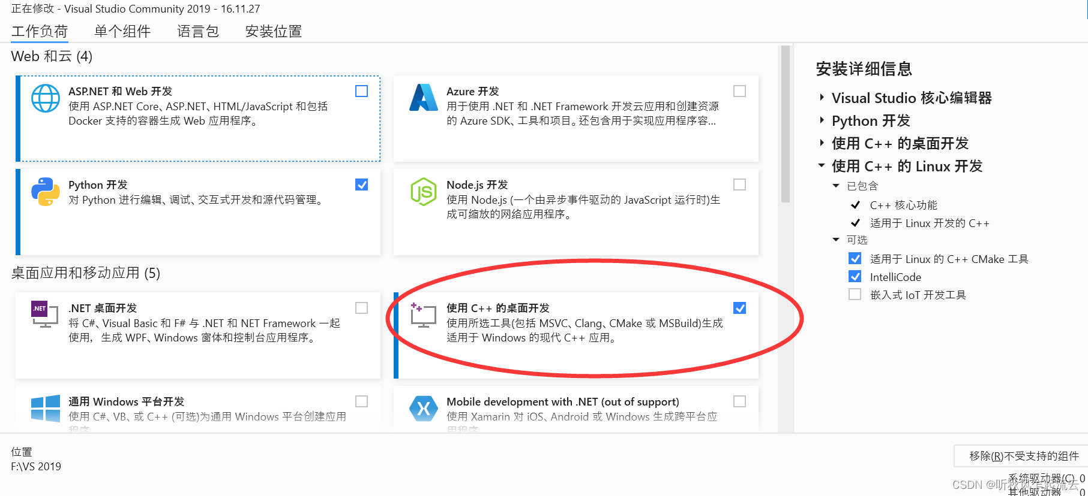Check the Node.js 开发 workload checkbox
Viewport: 1088px width, 496px height.
pyautogui.click(x=740, y=185)
